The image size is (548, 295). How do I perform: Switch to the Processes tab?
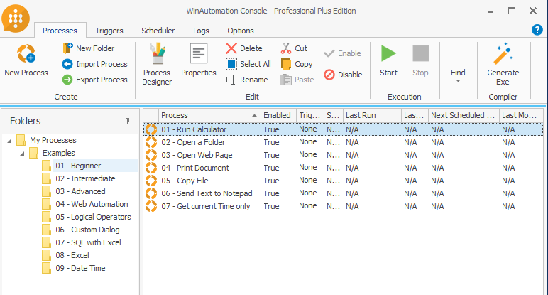pos(60,31)
